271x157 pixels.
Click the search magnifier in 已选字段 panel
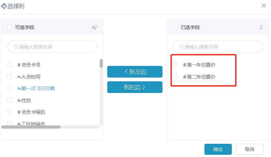(x=181, y=47)
